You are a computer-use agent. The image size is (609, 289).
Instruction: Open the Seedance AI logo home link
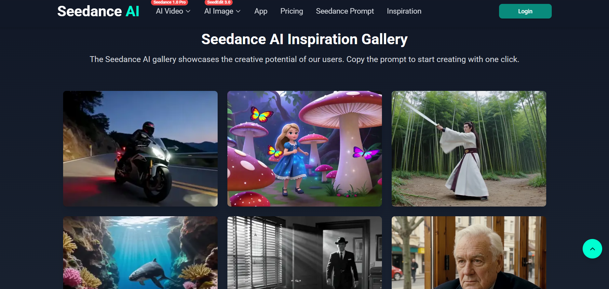click(98, 11)
